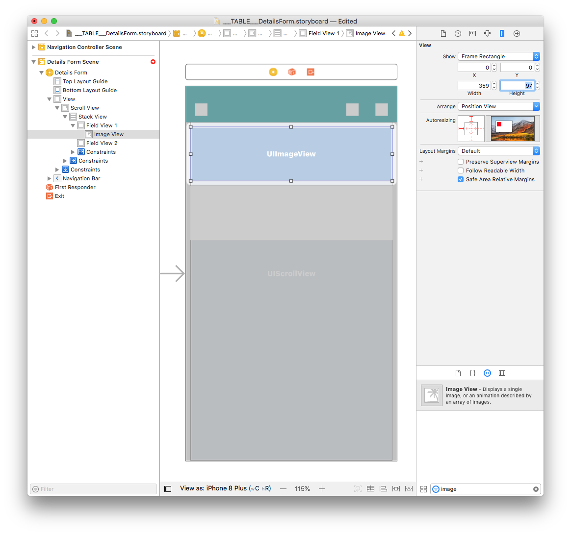Open the Arrange Position View dropdown

498,106
